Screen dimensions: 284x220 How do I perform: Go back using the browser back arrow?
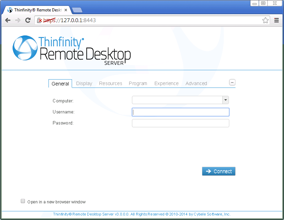point(8,20)
